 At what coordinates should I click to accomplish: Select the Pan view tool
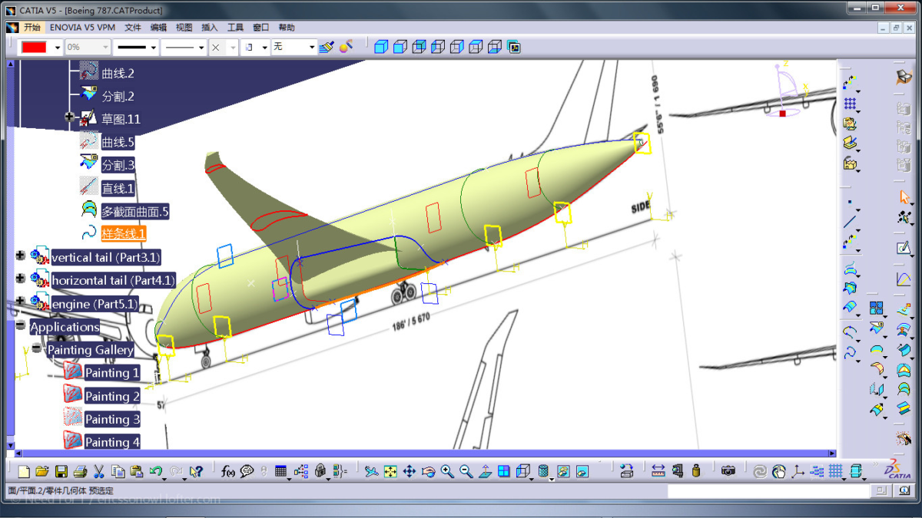pos(410,471)
